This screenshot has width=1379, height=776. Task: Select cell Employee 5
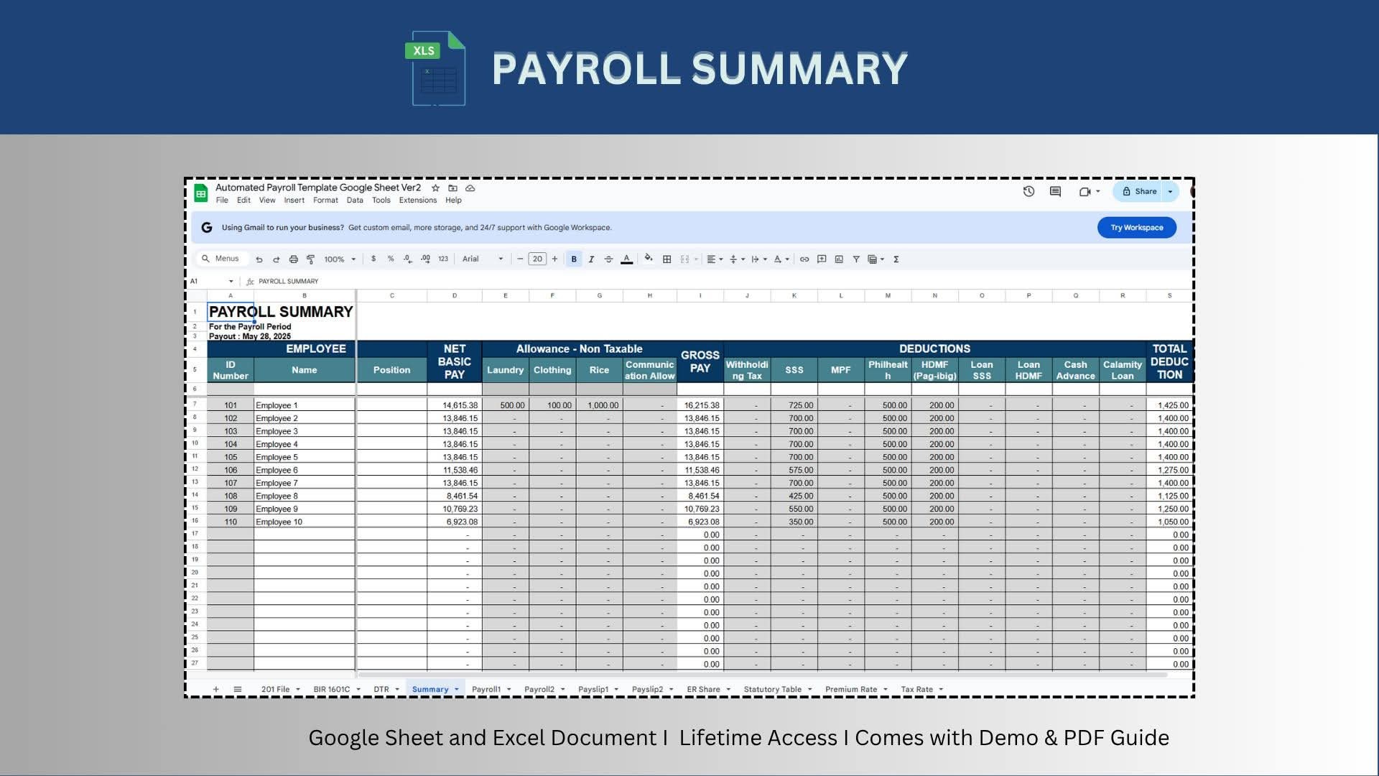[304, 457]
